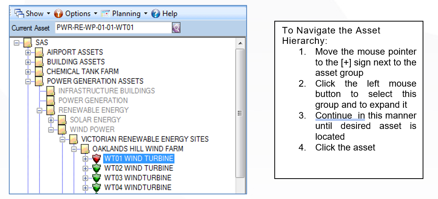
Task: Expand the SOLAR ENERGY node
Action: pyautogui.click(x=51, y=120)
